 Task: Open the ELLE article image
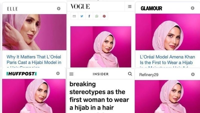(x=34, y=32)
